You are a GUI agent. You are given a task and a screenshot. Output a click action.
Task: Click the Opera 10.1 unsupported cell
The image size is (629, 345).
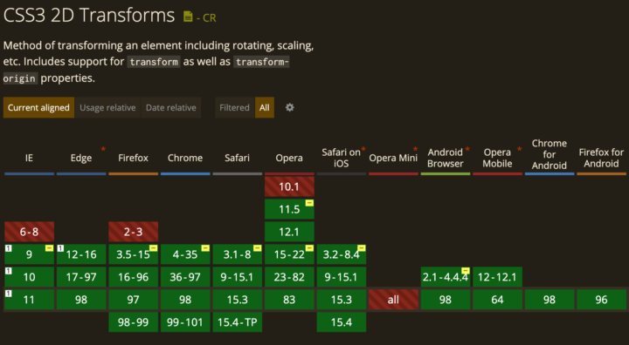(x=289, y=186)
